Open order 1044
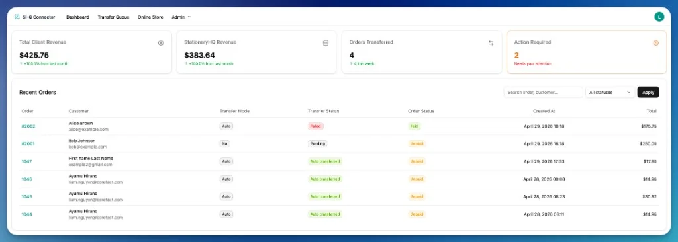This screenshot has width=678, height=242. coord(26,214)
